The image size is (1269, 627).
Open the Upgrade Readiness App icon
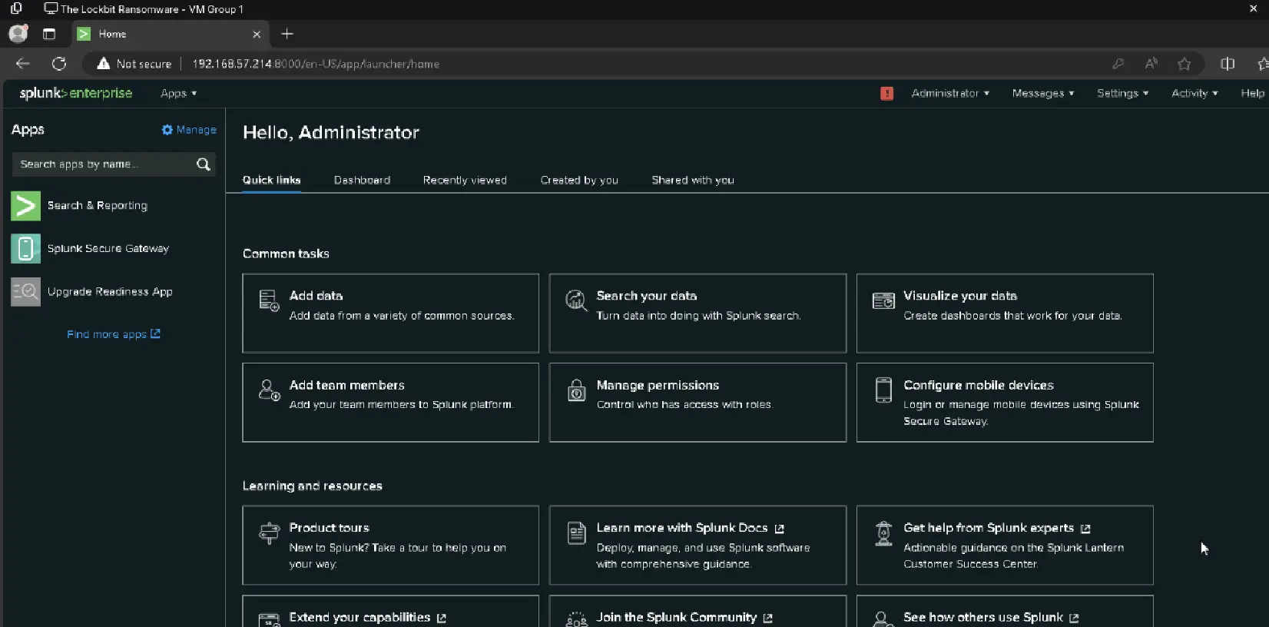coord(25,292)
